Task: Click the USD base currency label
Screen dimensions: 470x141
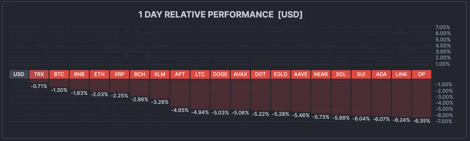Action: coord(19,74)
